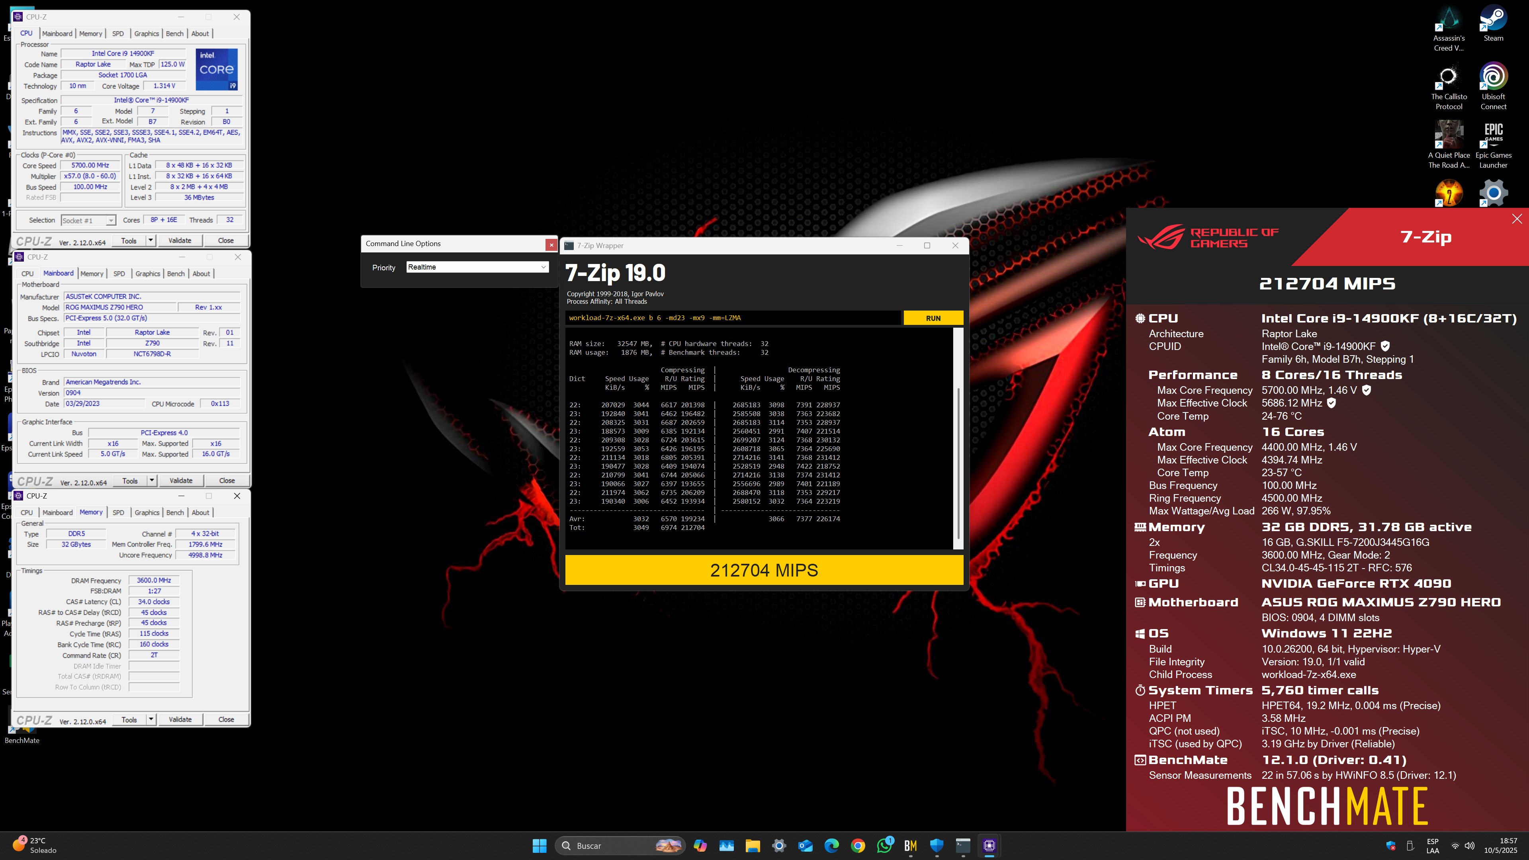Select Graphics tab in Mainboard CPU-Z window

click(148, 274)
